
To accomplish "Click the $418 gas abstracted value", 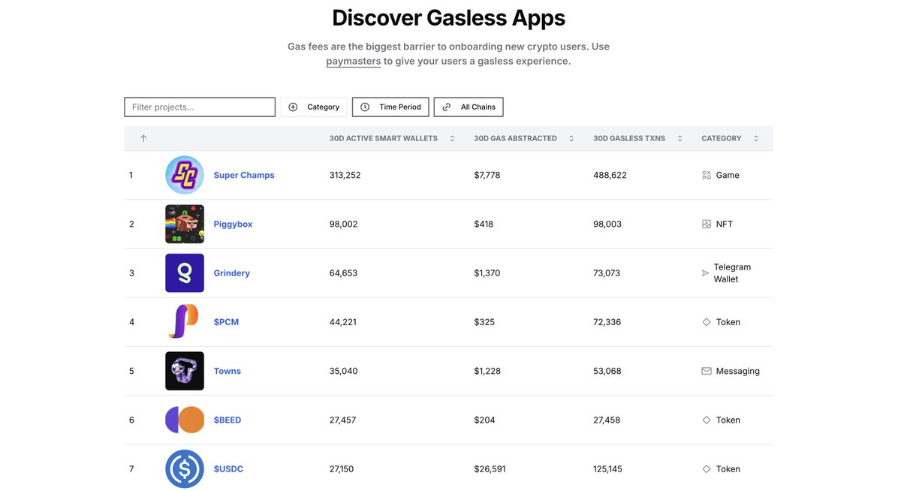I will (484, 224).
